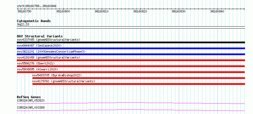
Task: Click ruler position 98160840
Action: tap(217, 12)
